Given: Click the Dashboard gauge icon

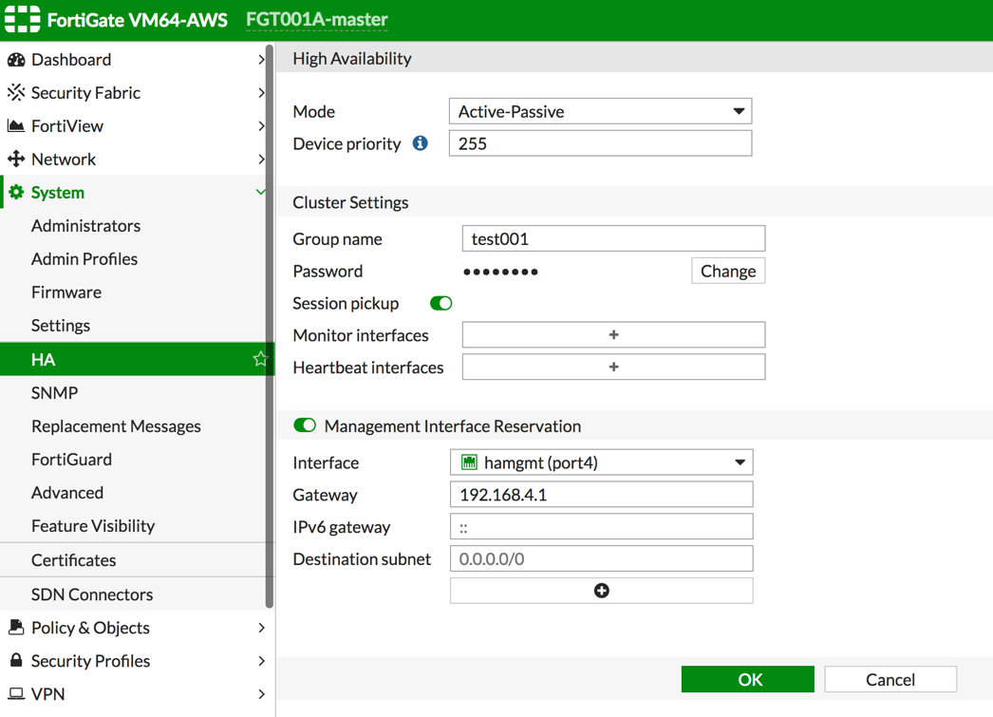Looking at the screenshot, I should pyautogui.click(x=16, y=60).
